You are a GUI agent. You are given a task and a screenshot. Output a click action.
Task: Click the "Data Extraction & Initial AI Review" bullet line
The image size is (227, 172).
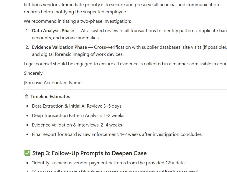pyautogui.click(x=77, y=106)
